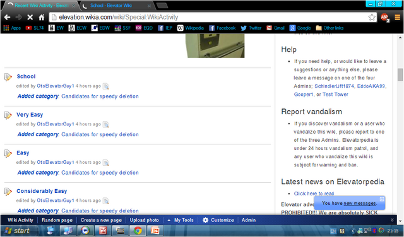Click the page vertical scrollbar thumb
The height and width of the screenshot is (237, 404).
pos(400,74)
